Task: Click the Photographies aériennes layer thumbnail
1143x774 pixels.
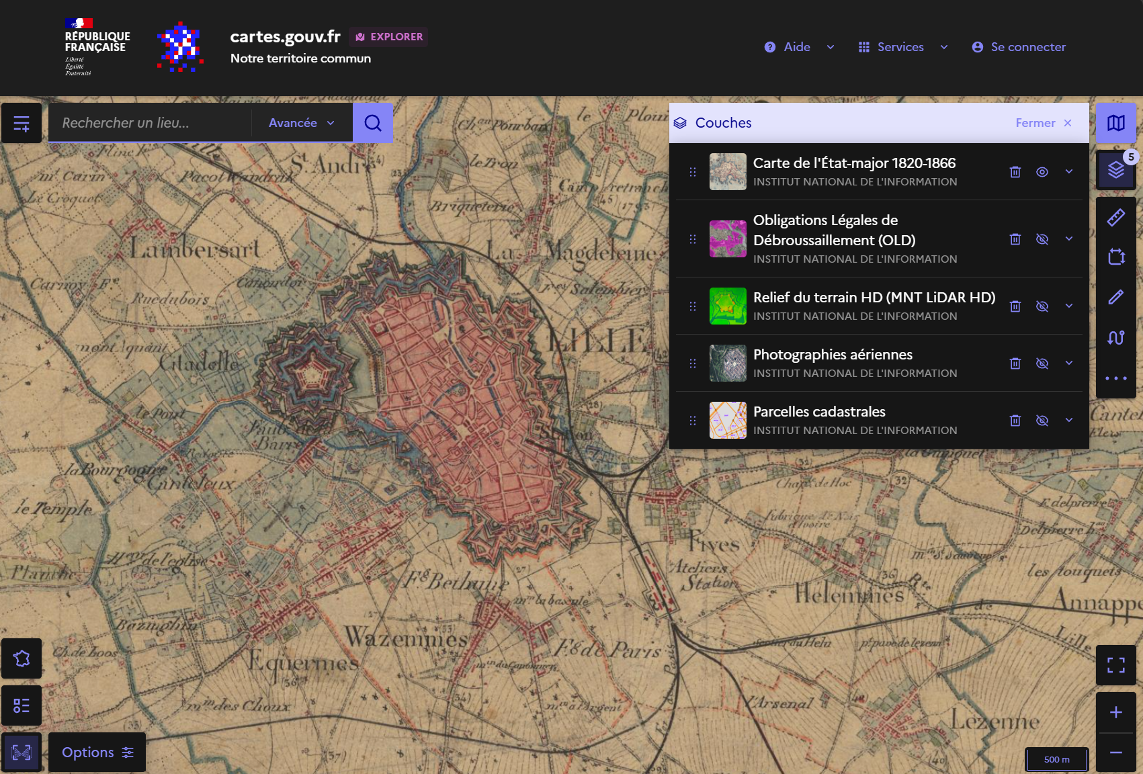Action: pyautogui.click(x=728, y=363)
